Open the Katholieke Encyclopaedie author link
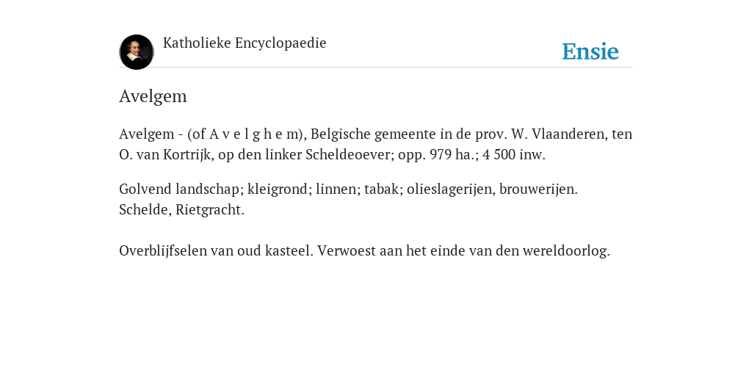 (245, 43)
